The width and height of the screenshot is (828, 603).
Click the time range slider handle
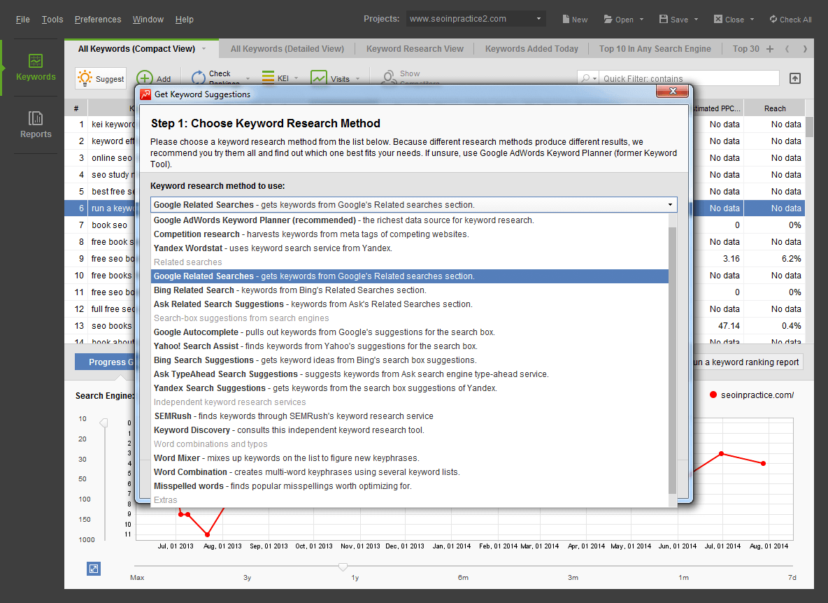click(343, 566)
